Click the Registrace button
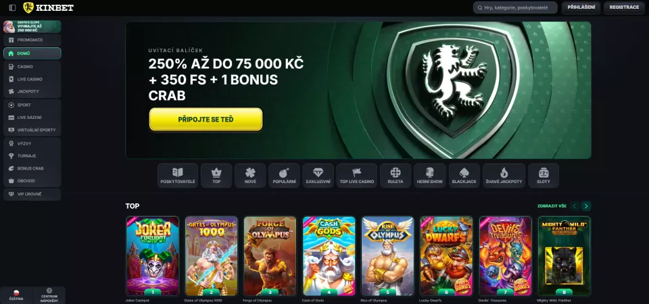The image size is (649, 304). (624, 7)
